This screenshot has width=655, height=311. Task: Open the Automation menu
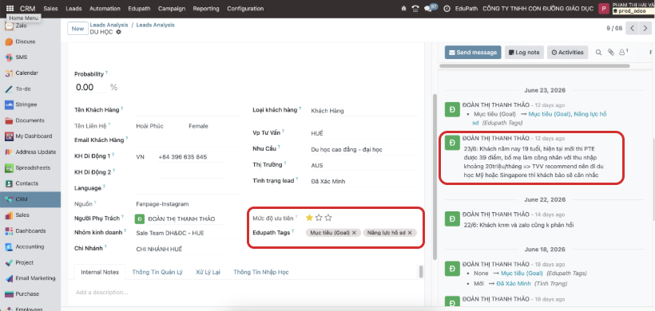coord(105,8)
